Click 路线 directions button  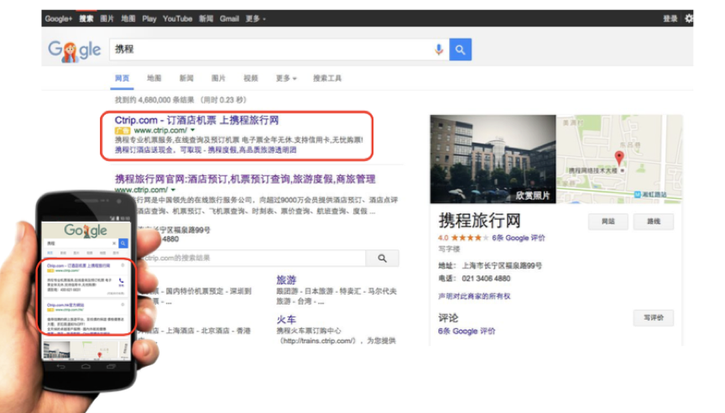pos(654,222)
